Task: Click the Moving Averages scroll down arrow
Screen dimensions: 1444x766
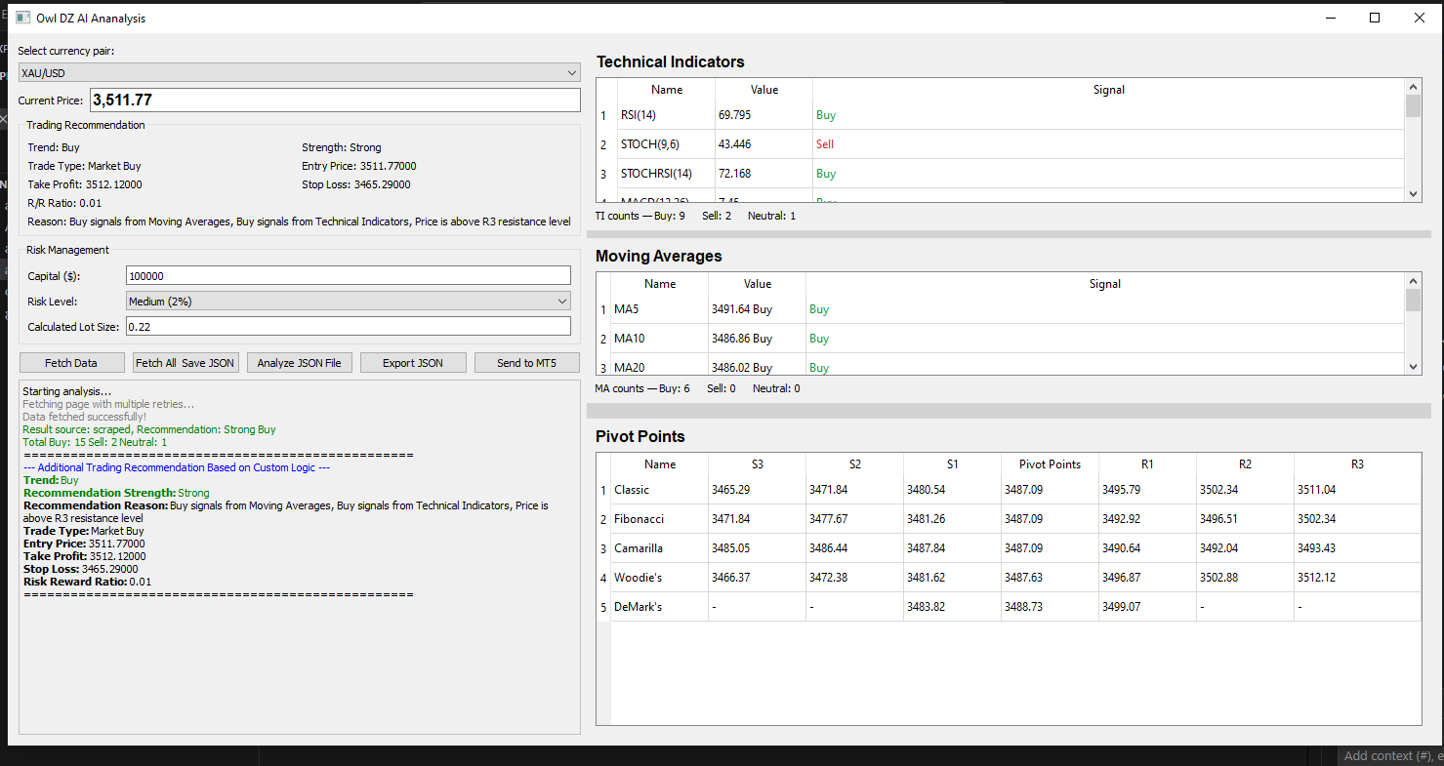Action: click(1413, 367)
